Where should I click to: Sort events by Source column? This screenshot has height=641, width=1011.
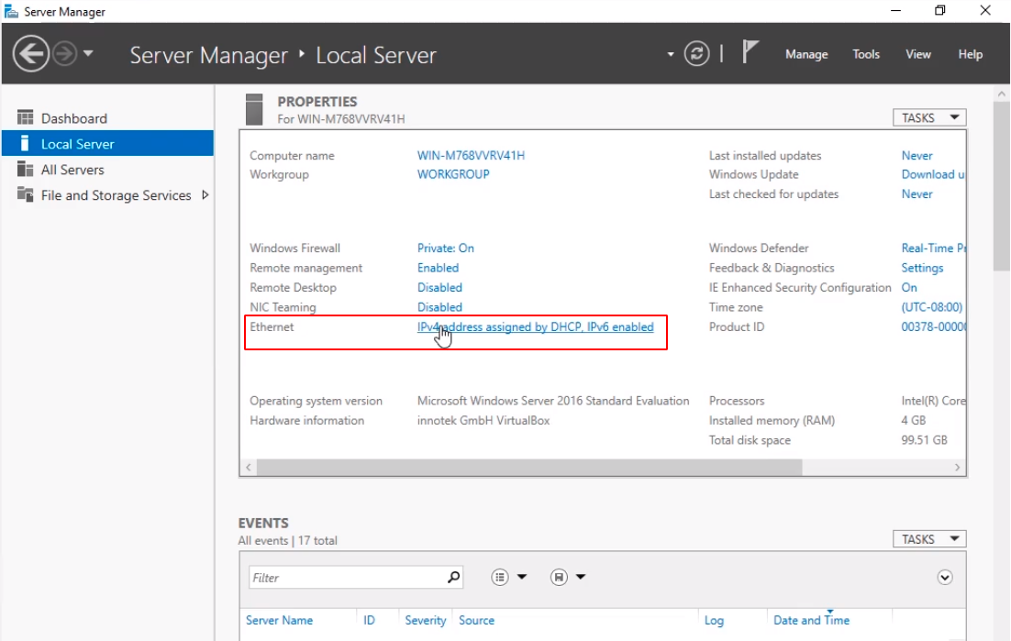(x=476, y=620)
